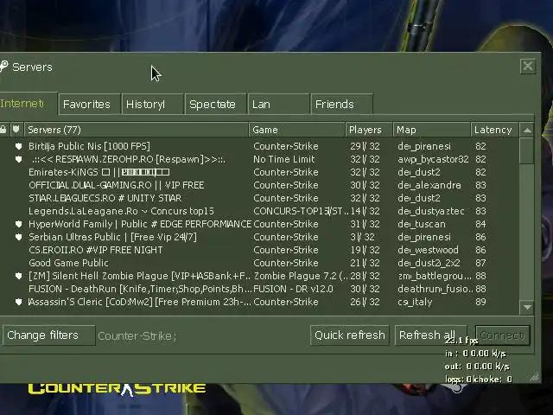Click the 3 / 32 players cell

click(x=362, y=237)
